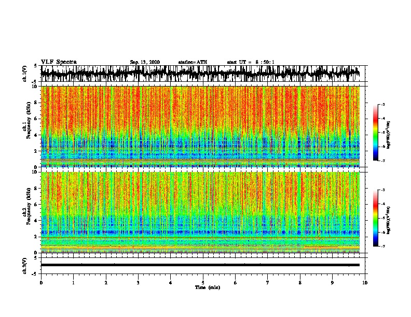The width and height of the screenshot is (411, 317).
Task: Click the ch.2 colorbar "log(PSD)" label
Action: 389,220
